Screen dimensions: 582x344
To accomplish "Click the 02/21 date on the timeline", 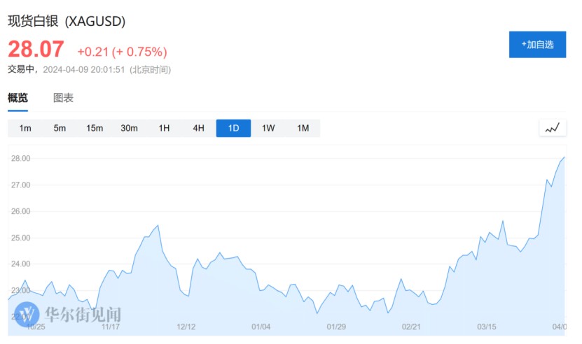I will click(x=411, y=326).
